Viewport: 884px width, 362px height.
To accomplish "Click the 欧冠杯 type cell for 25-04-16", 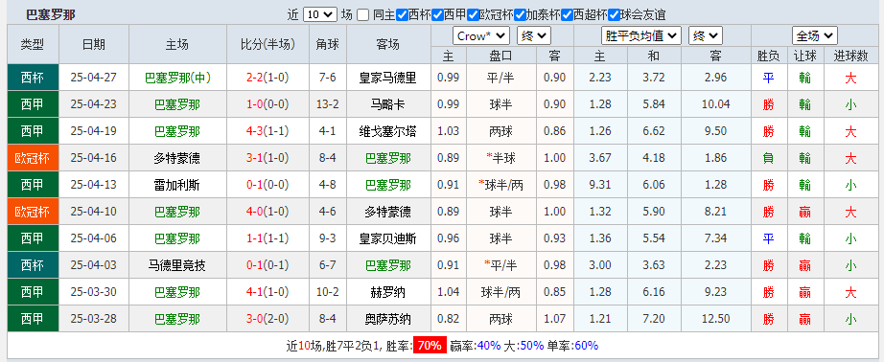I will pos(33,158).
